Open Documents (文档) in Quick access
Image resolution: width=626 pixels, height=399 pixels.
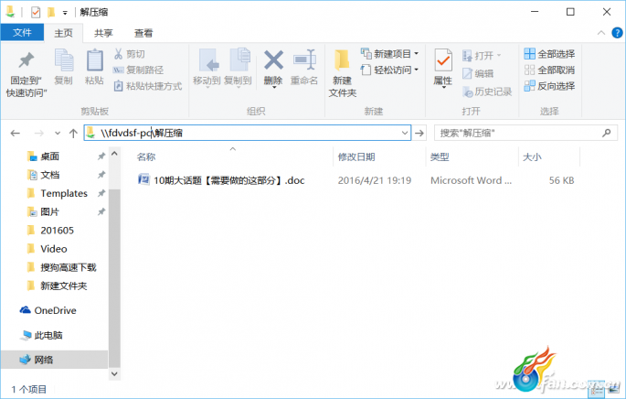point(50,175)
